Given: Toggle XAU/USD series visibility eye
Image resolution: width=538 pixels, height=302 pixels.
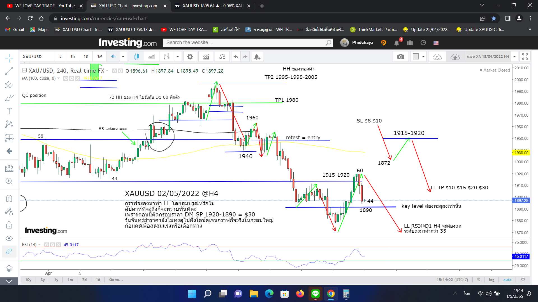Looking at the screenshot, I should pyautogui.click(x=114, y=71).
